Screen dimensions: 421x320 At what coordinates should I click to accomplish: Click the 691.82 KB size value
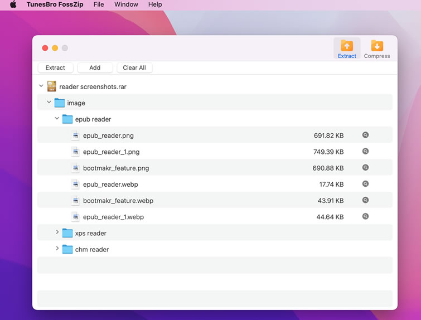(x=328, y=135)
